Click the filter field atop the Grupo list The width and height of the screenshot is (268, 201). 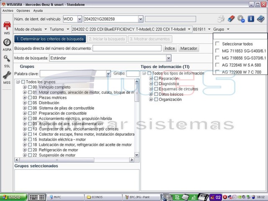(240, 36)
